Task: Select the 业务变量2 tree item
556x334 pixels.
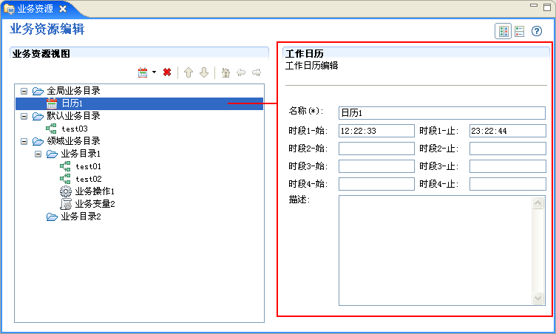Action: 94,204
